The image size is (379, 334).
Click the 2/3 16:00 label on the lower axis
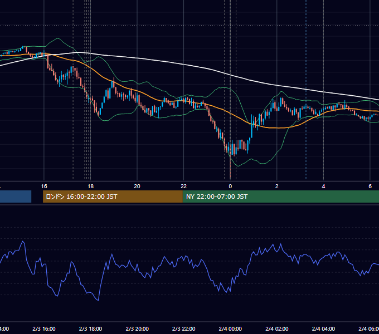click(x=44, y=329)
